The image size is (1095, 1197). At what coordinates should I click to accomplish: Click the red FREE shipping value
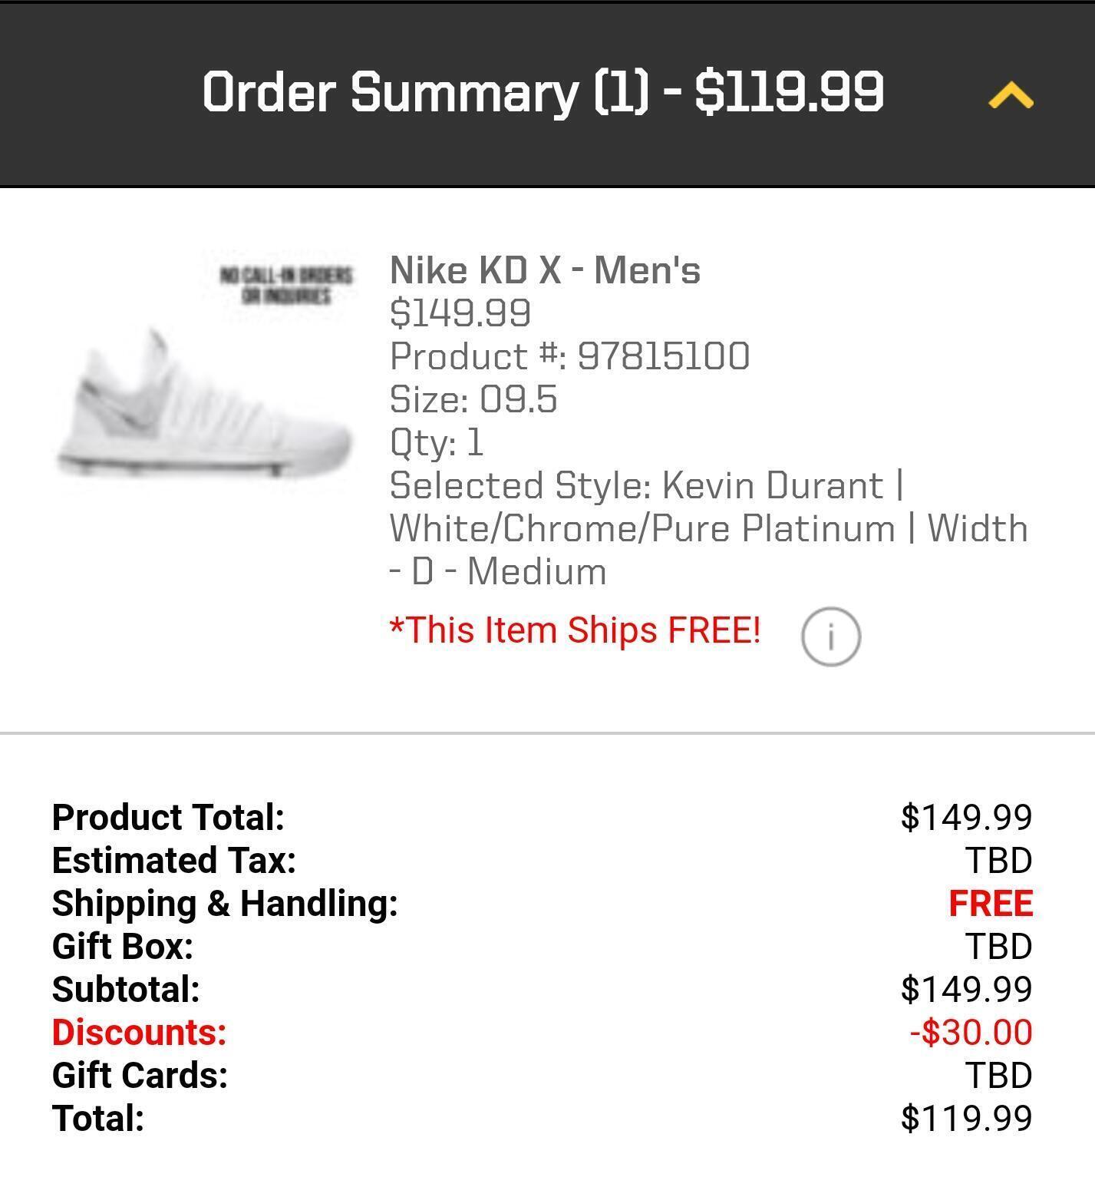click(x=990, y=904)
